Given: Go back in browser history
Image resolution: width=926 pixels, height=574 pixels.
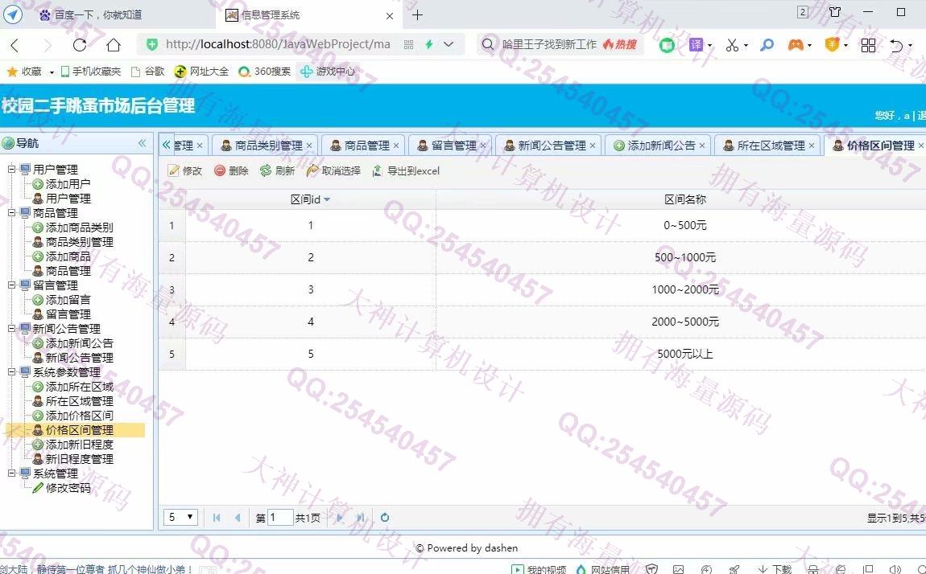Looking at the screenshot, I should tap(14, 45).
